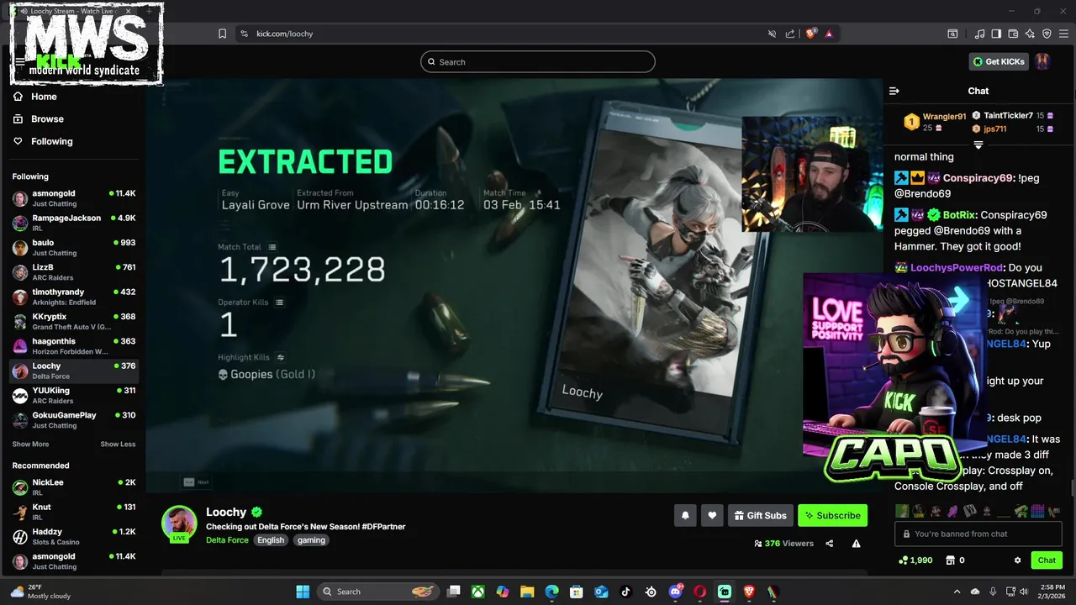Click Conspiracy69 username in chat
The image size is (1076, 605).
tap(978, 178)
